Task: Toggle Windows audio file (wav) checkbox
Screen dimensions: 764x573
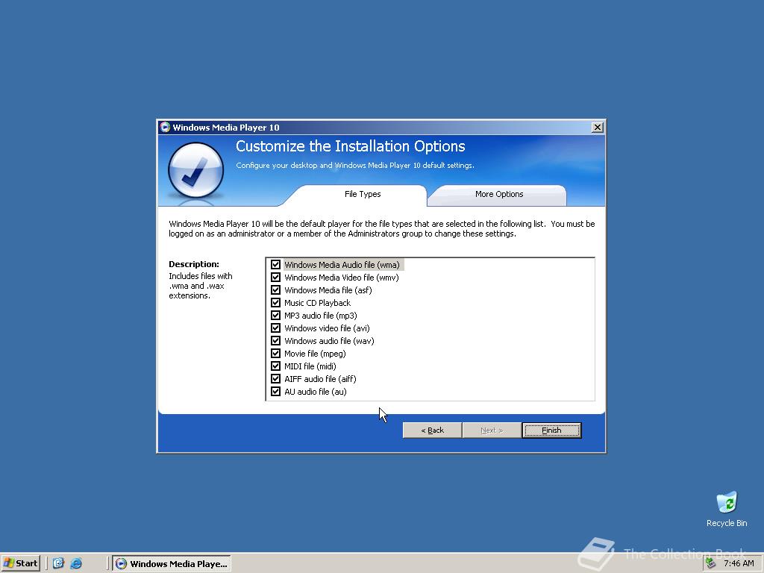Action: pyautogui.click(x=275, y=340)
